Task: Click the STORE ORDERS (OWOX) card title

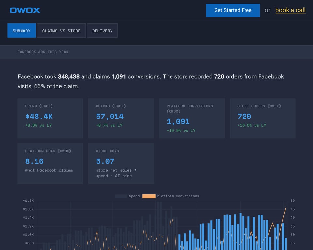Action: [259, 106]
